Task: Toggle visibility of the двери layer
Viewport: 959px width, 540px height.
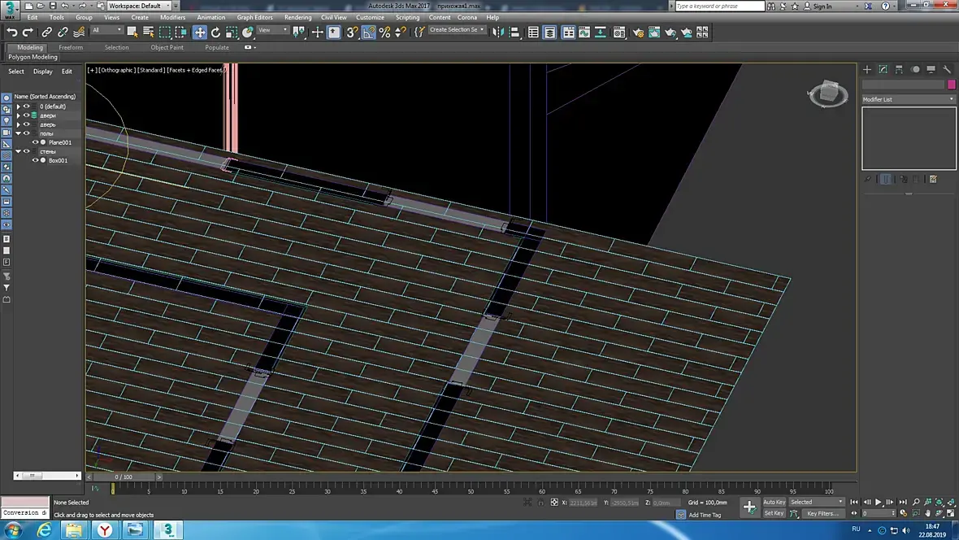Action: pyautogui.click(x=26, y=115)
